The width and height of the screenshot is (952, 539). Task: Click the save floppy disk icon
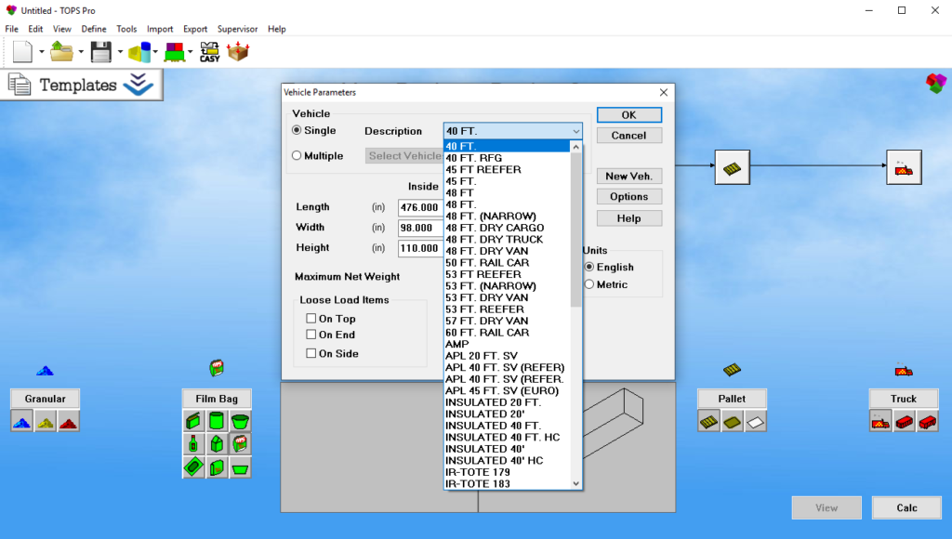click(x=99, y=52)
